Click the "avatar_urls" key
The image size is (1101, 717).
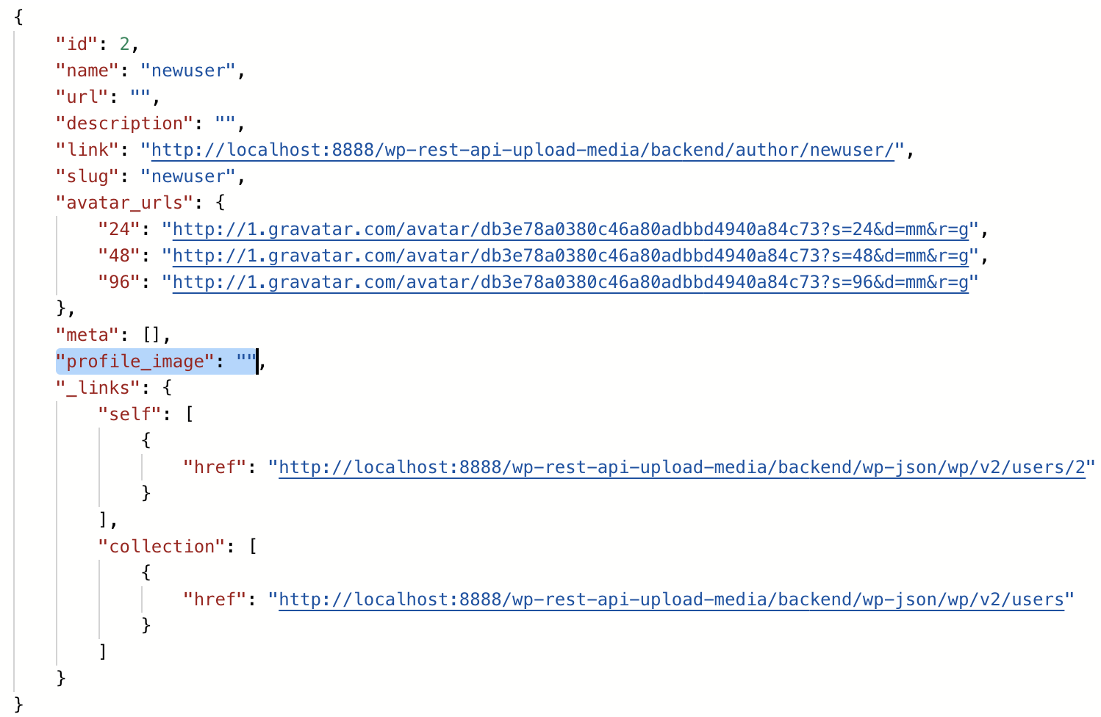(x=120, y=203)
